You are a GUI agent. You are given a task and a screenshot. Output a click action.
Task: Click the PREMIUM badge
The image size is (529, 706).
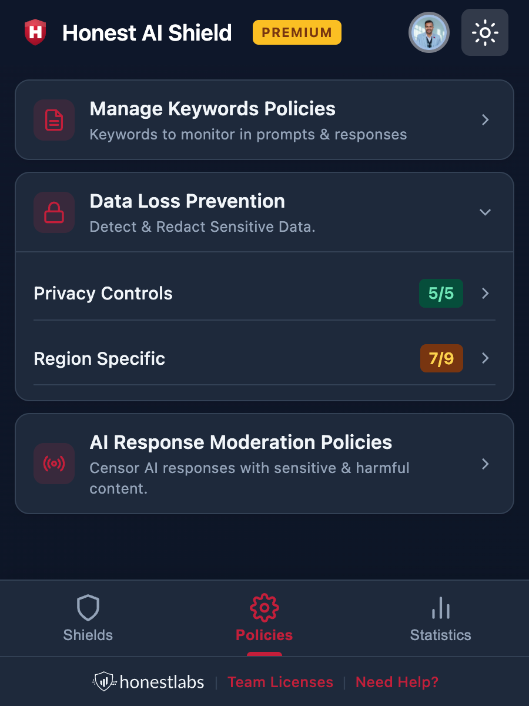click(297, 32)
